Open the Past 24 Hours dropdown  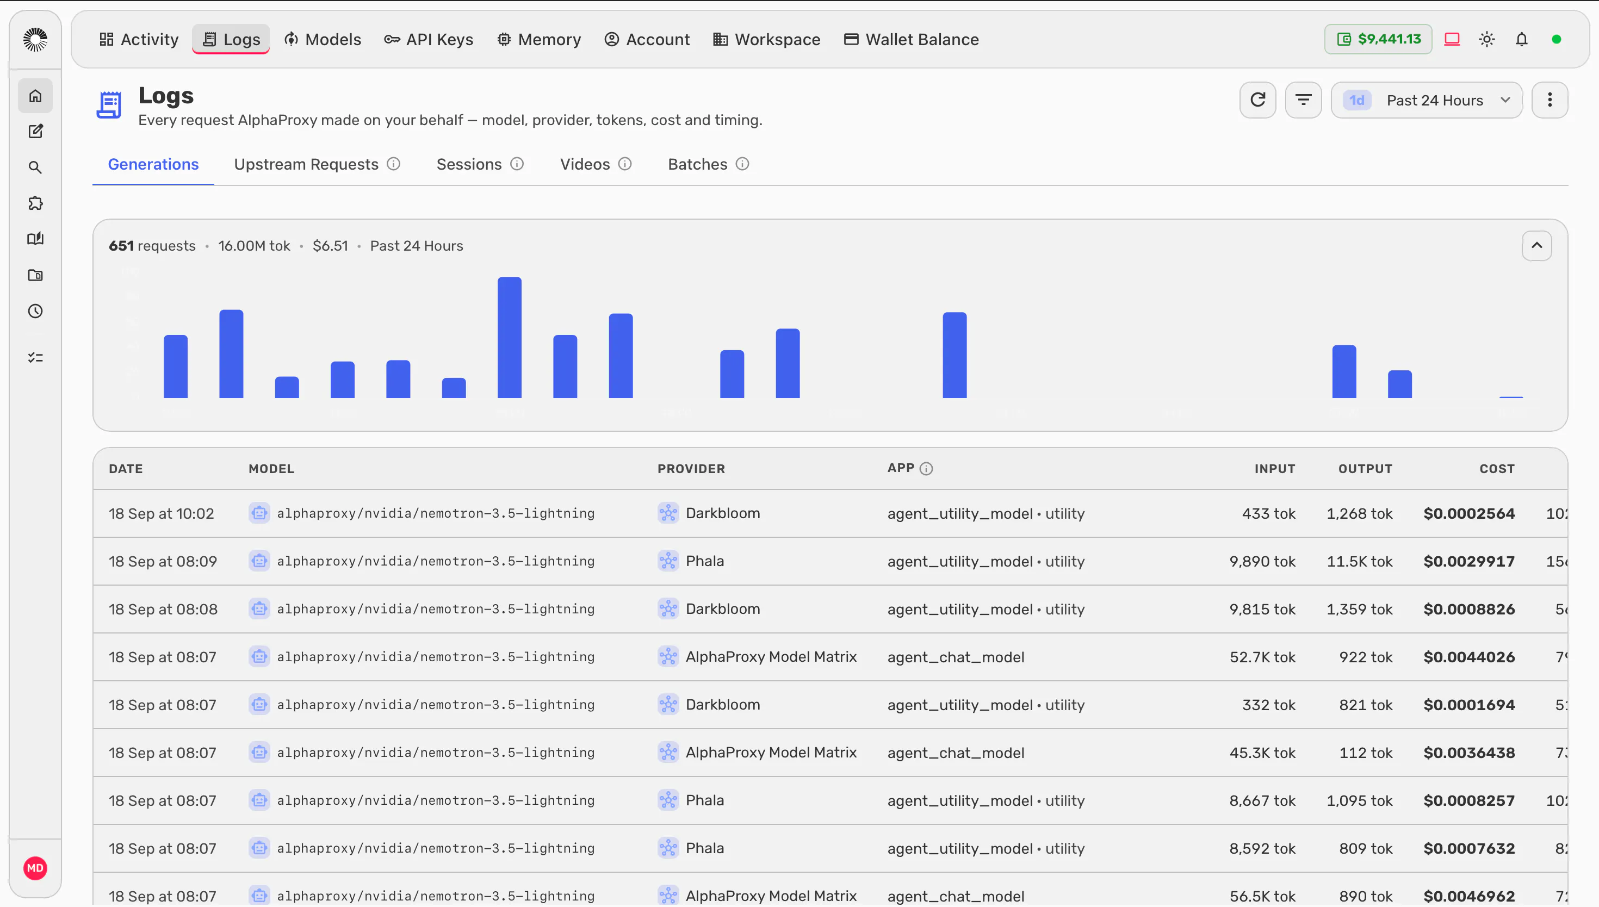pyautogui.click(x=1427, y=100)
